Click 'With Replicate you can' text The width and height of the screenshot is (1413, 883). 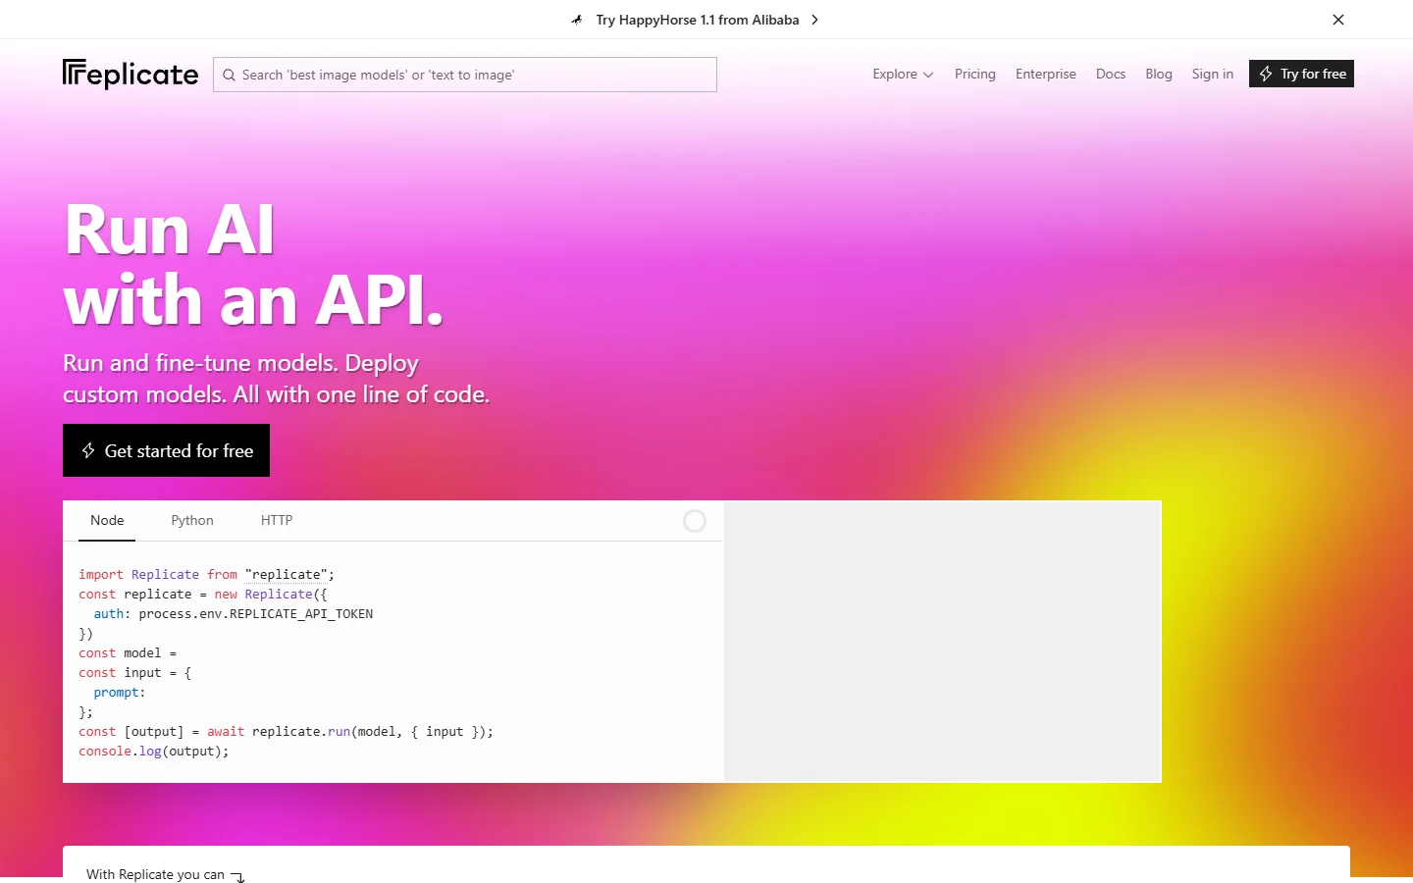155,874
